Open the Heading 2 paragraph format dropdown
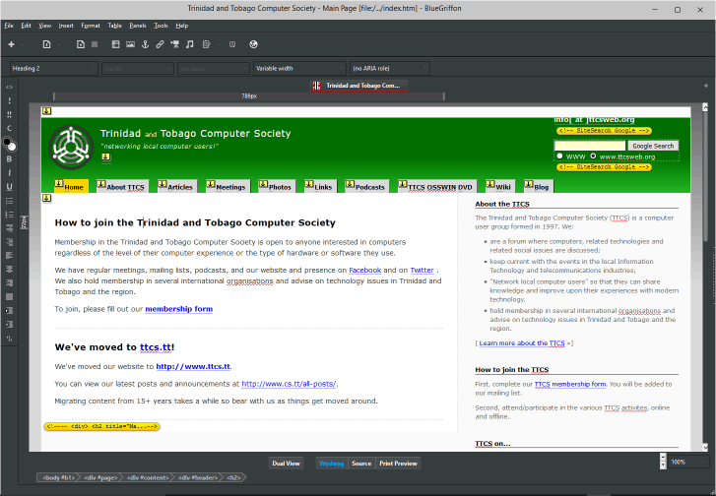 [53, 69]
